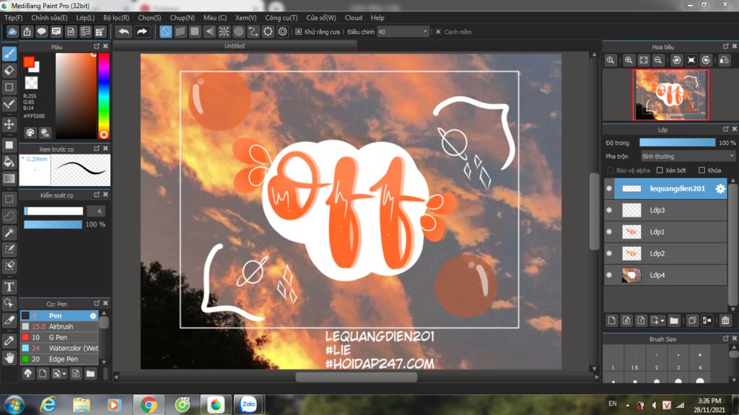Select the G Pen brush
The image size is (739, 415).
59,337
